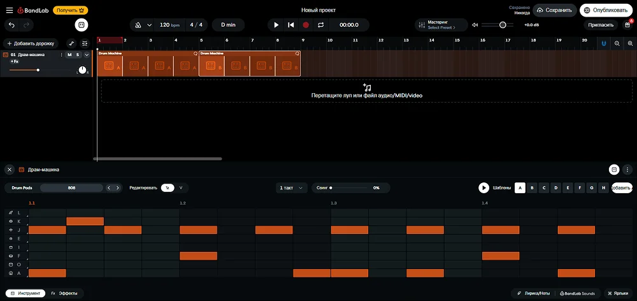Toggle the white instrument panel button at top
The image size is (637, 301).
tap(82, 25)
